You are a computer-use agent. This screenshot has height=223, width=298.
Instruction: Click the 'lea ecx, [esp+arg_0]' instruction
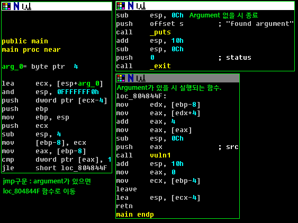(52, 83)
